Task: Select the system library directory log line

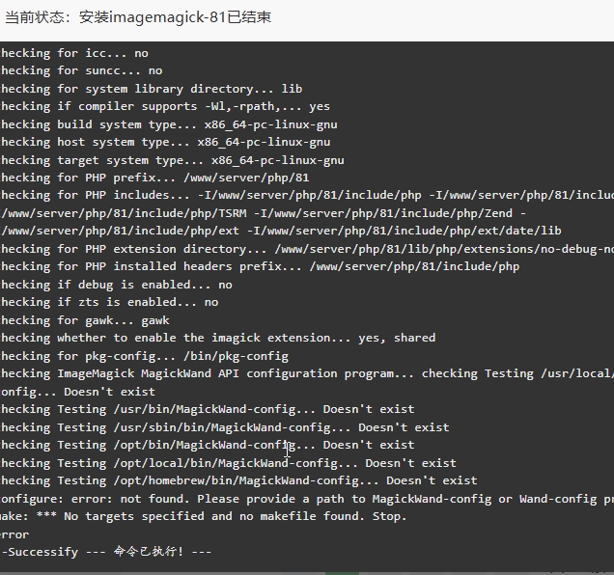Action: point(152,89)
